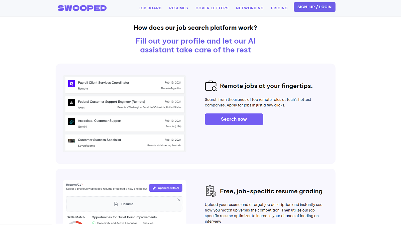Remove the uploaded Resume with the X
Screen dimensions: 401x225
click(178, 200)
